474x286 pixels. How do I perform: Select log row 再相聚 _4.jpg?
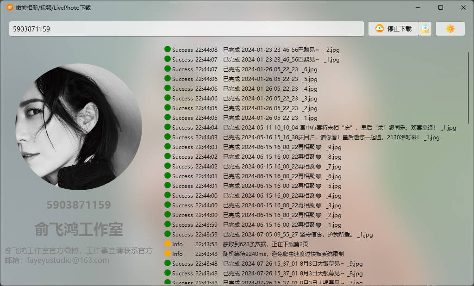point(253,195)
